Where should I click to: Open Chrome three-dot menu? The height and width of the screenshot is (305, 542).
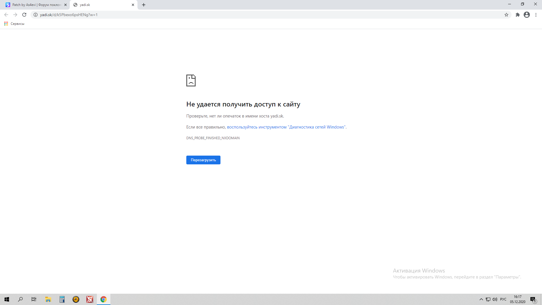pyautogui.click(x=536, y=15)
